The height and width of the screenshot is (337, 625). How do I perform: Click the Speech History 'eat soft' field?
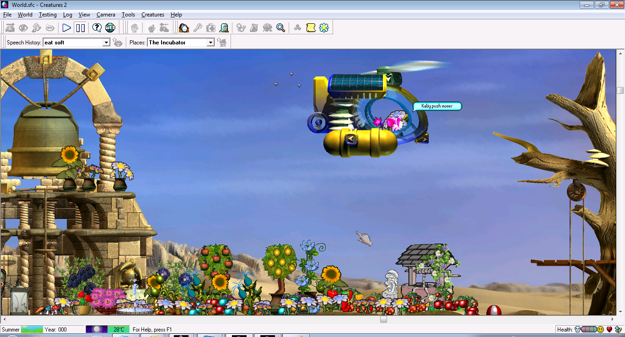click(72, 43)
